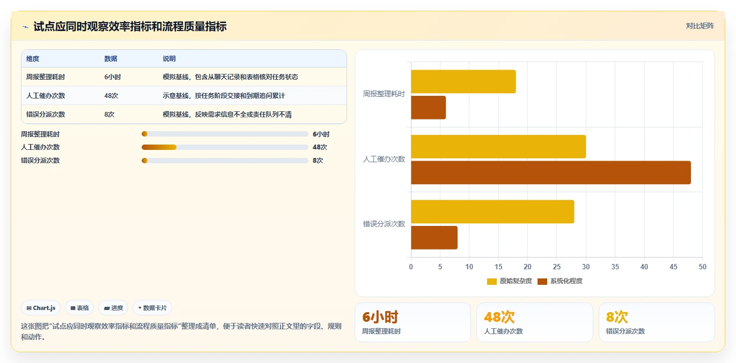Viewport: 736px width, 363px height.
Task: Click the 人工催办次数 progress bar
Action: tap(225, 147)
